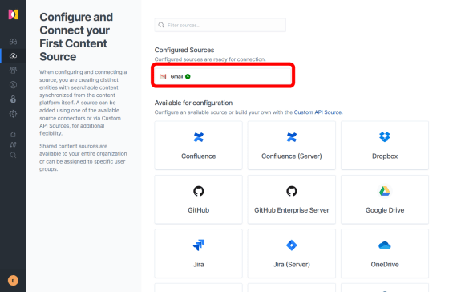Click the GitHub Enterprise Server card label

292,210
